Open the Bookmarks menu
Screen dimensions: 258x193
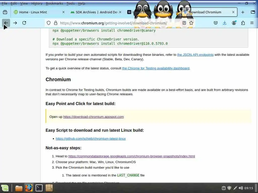tap(54, 3)
